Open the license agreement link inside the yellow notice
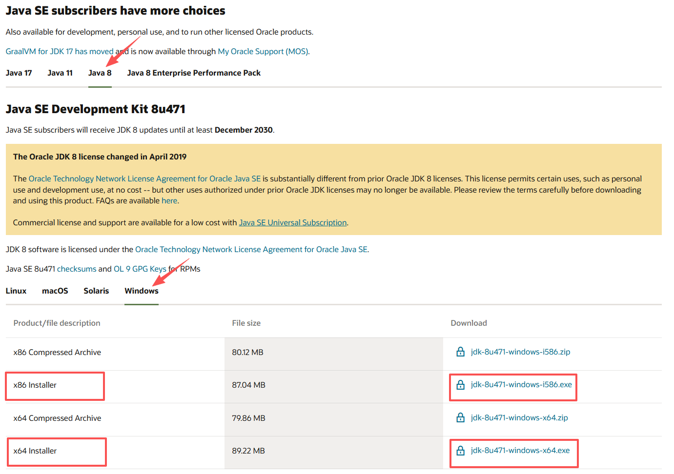Image resolution: width=674 pixels, height=474 pixels. coord(144,178)
